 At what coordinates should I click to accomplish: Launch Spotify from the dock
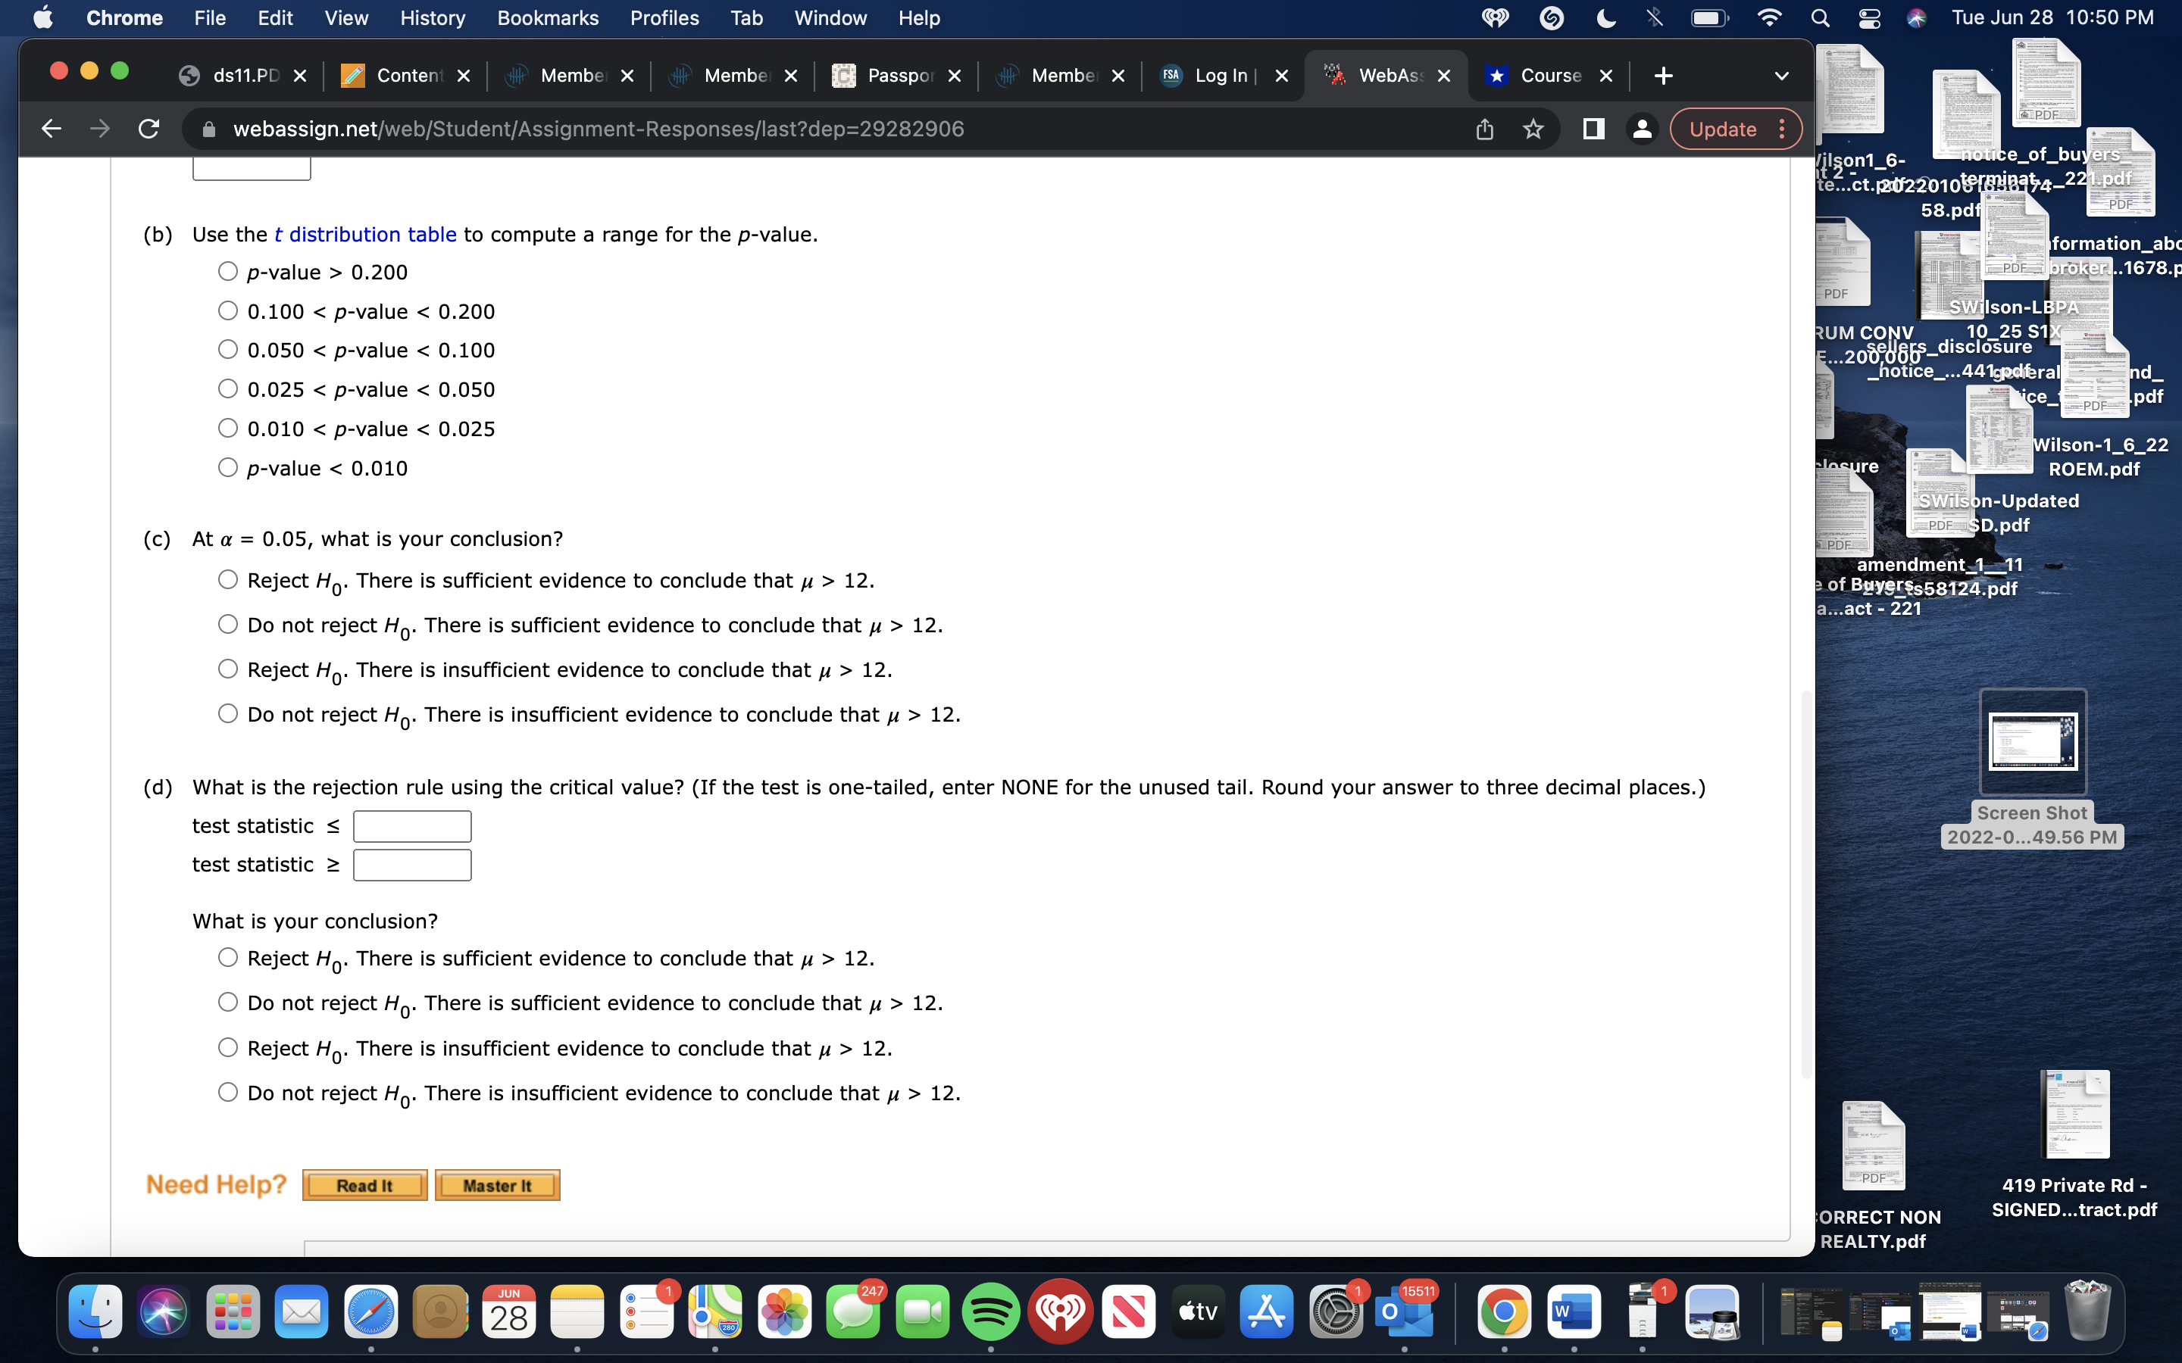(x=990, y=1312)
